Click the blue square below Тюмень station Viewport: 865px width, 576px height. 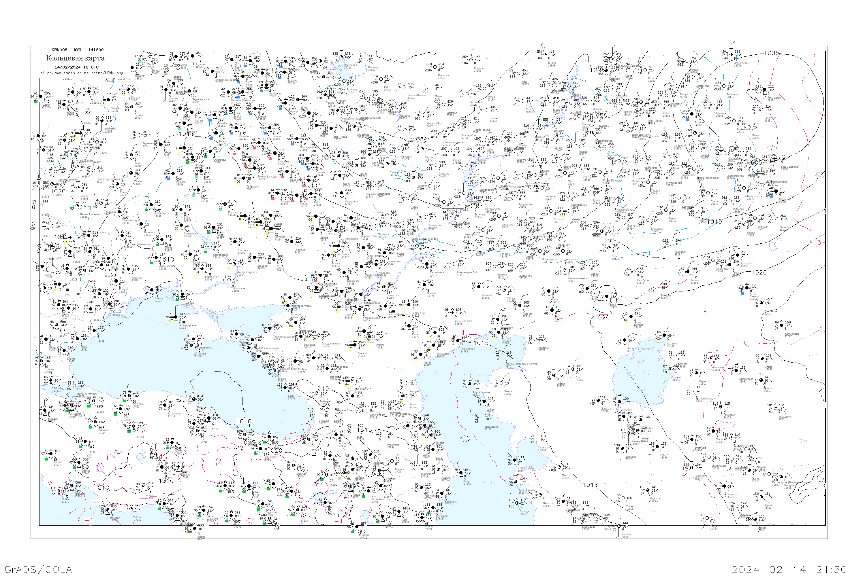coord(687,120)
